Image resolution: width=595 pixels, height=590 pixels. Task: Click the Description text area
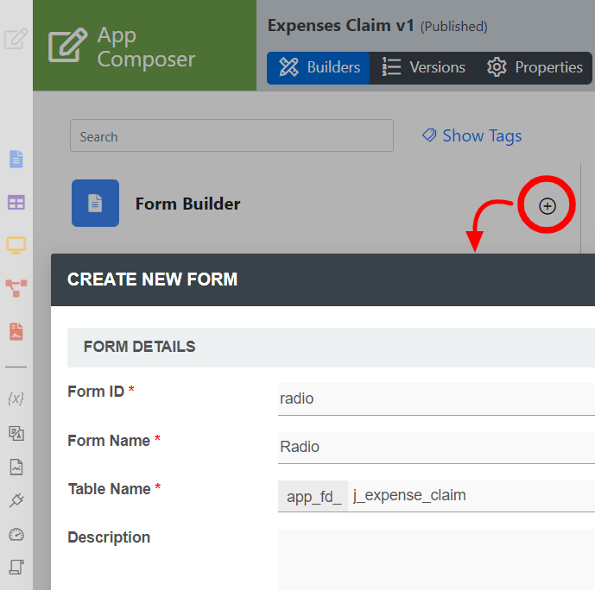(x=436, y=559)
